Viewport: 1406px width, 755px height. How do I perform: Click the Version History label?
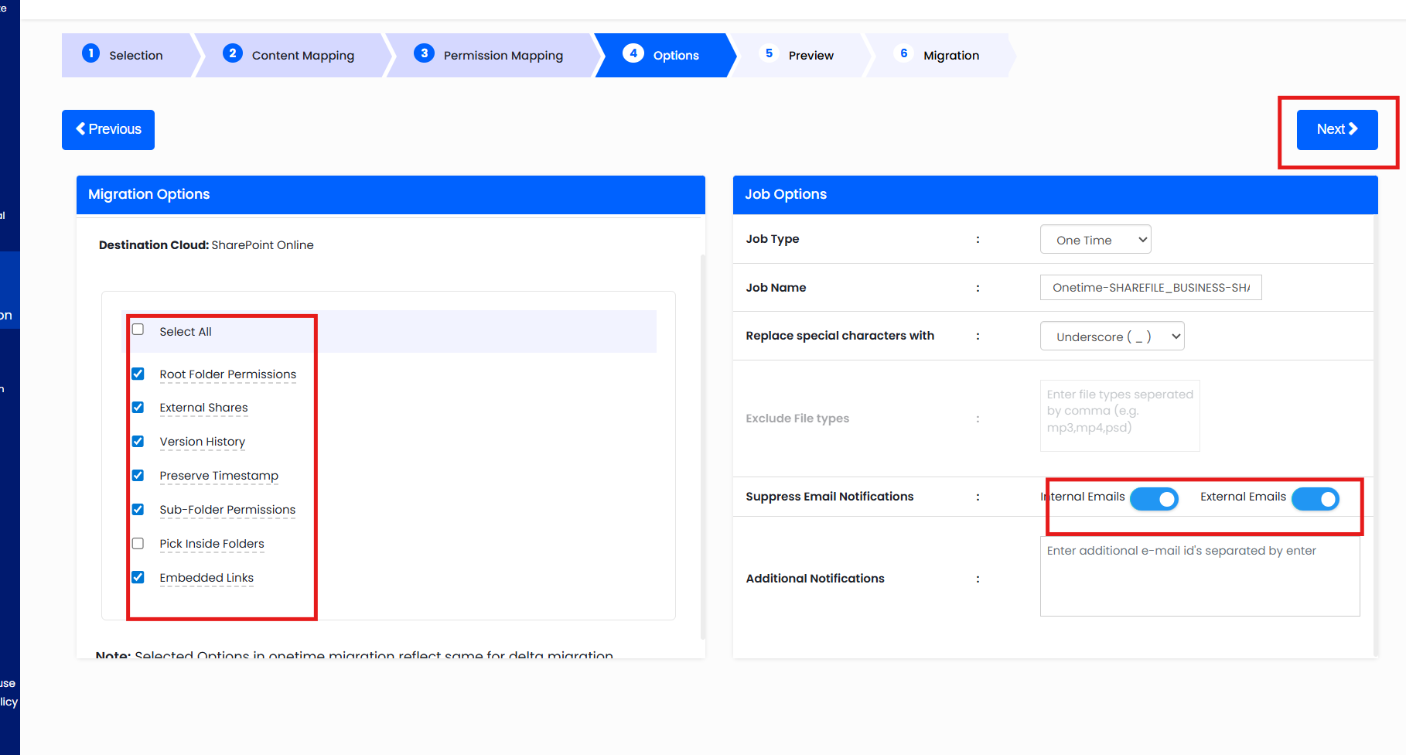[x=203, y=442]
